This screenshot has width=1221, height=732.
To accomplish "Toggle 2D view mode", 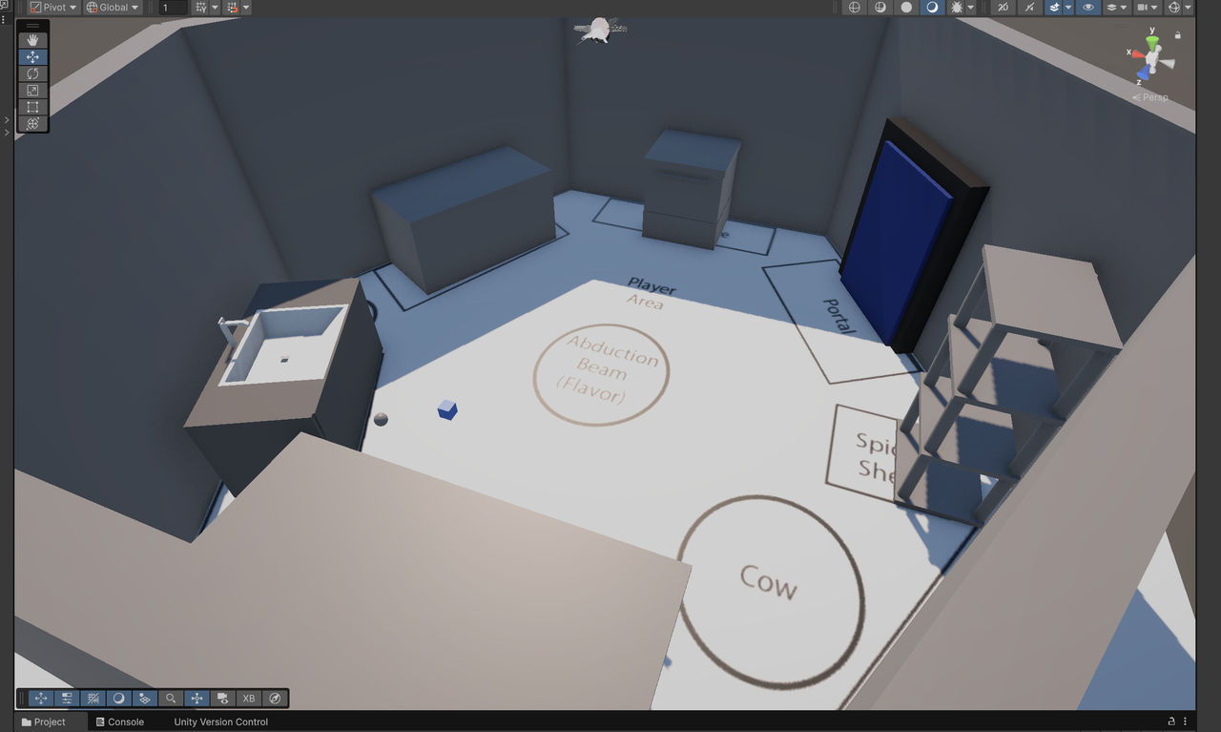I will tap(1003, 8).
